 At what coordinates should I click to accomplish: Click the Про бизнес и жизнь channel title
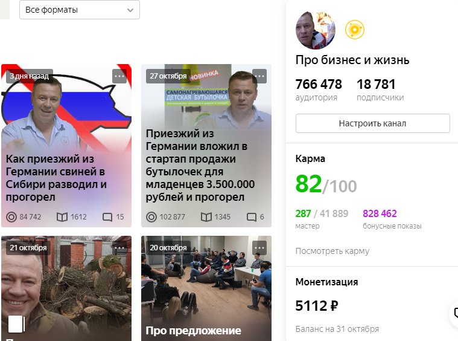pyautogui.click(x=352, y=60)
